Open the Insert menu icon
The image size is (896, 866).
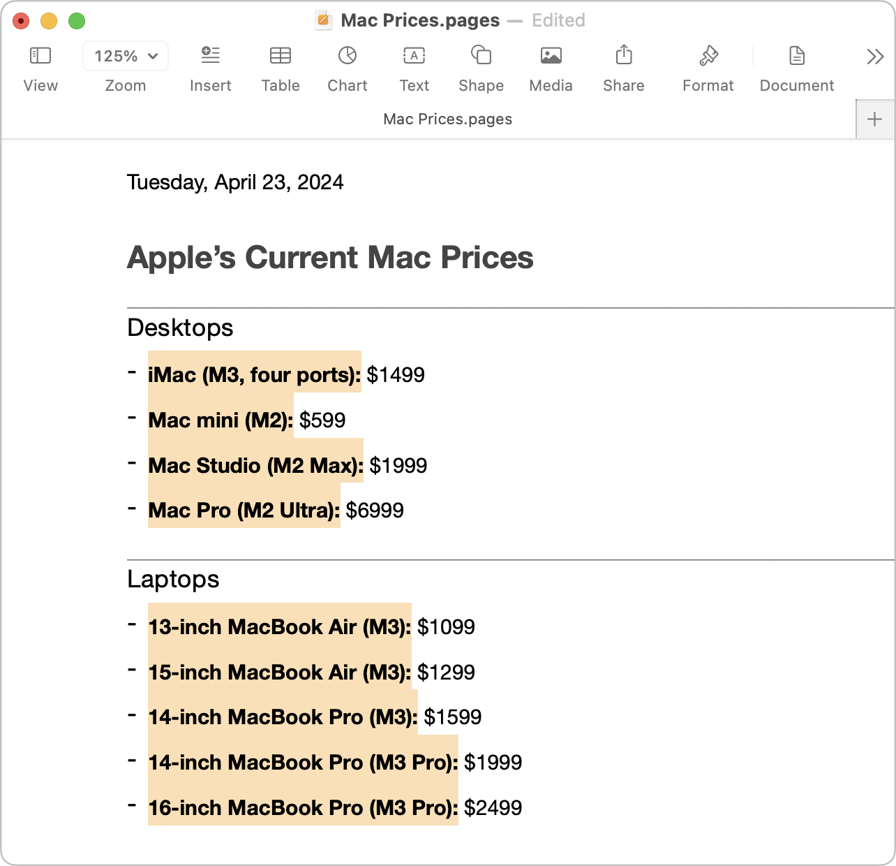point(210,55)
